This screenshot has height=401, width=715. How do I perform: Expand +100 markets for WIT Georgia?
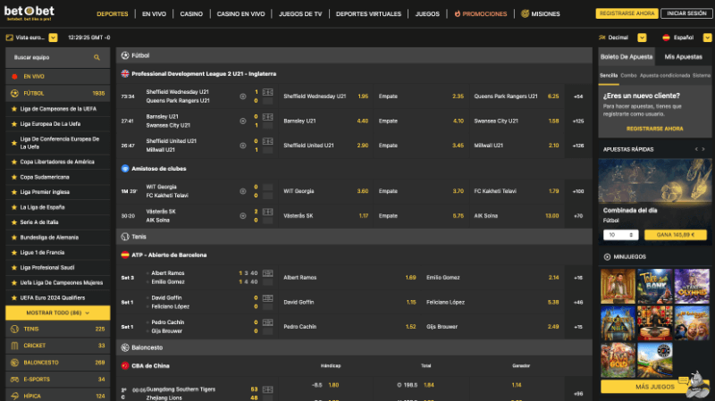tap(578, 191)
